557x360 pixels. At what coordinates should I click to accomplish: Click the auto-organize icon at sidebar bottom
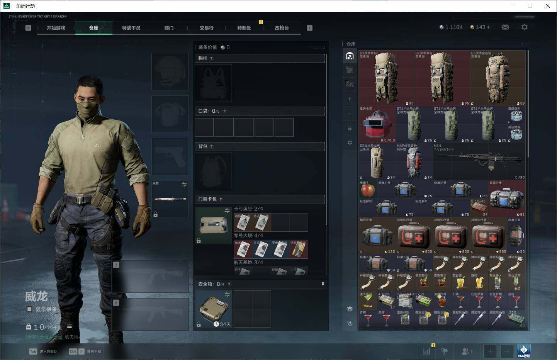click(x=350, y=323)
